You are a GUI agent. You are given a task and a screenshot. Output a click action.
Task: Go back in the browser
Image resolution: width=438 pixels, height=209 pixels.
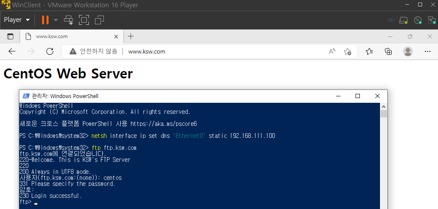(12, 51)
